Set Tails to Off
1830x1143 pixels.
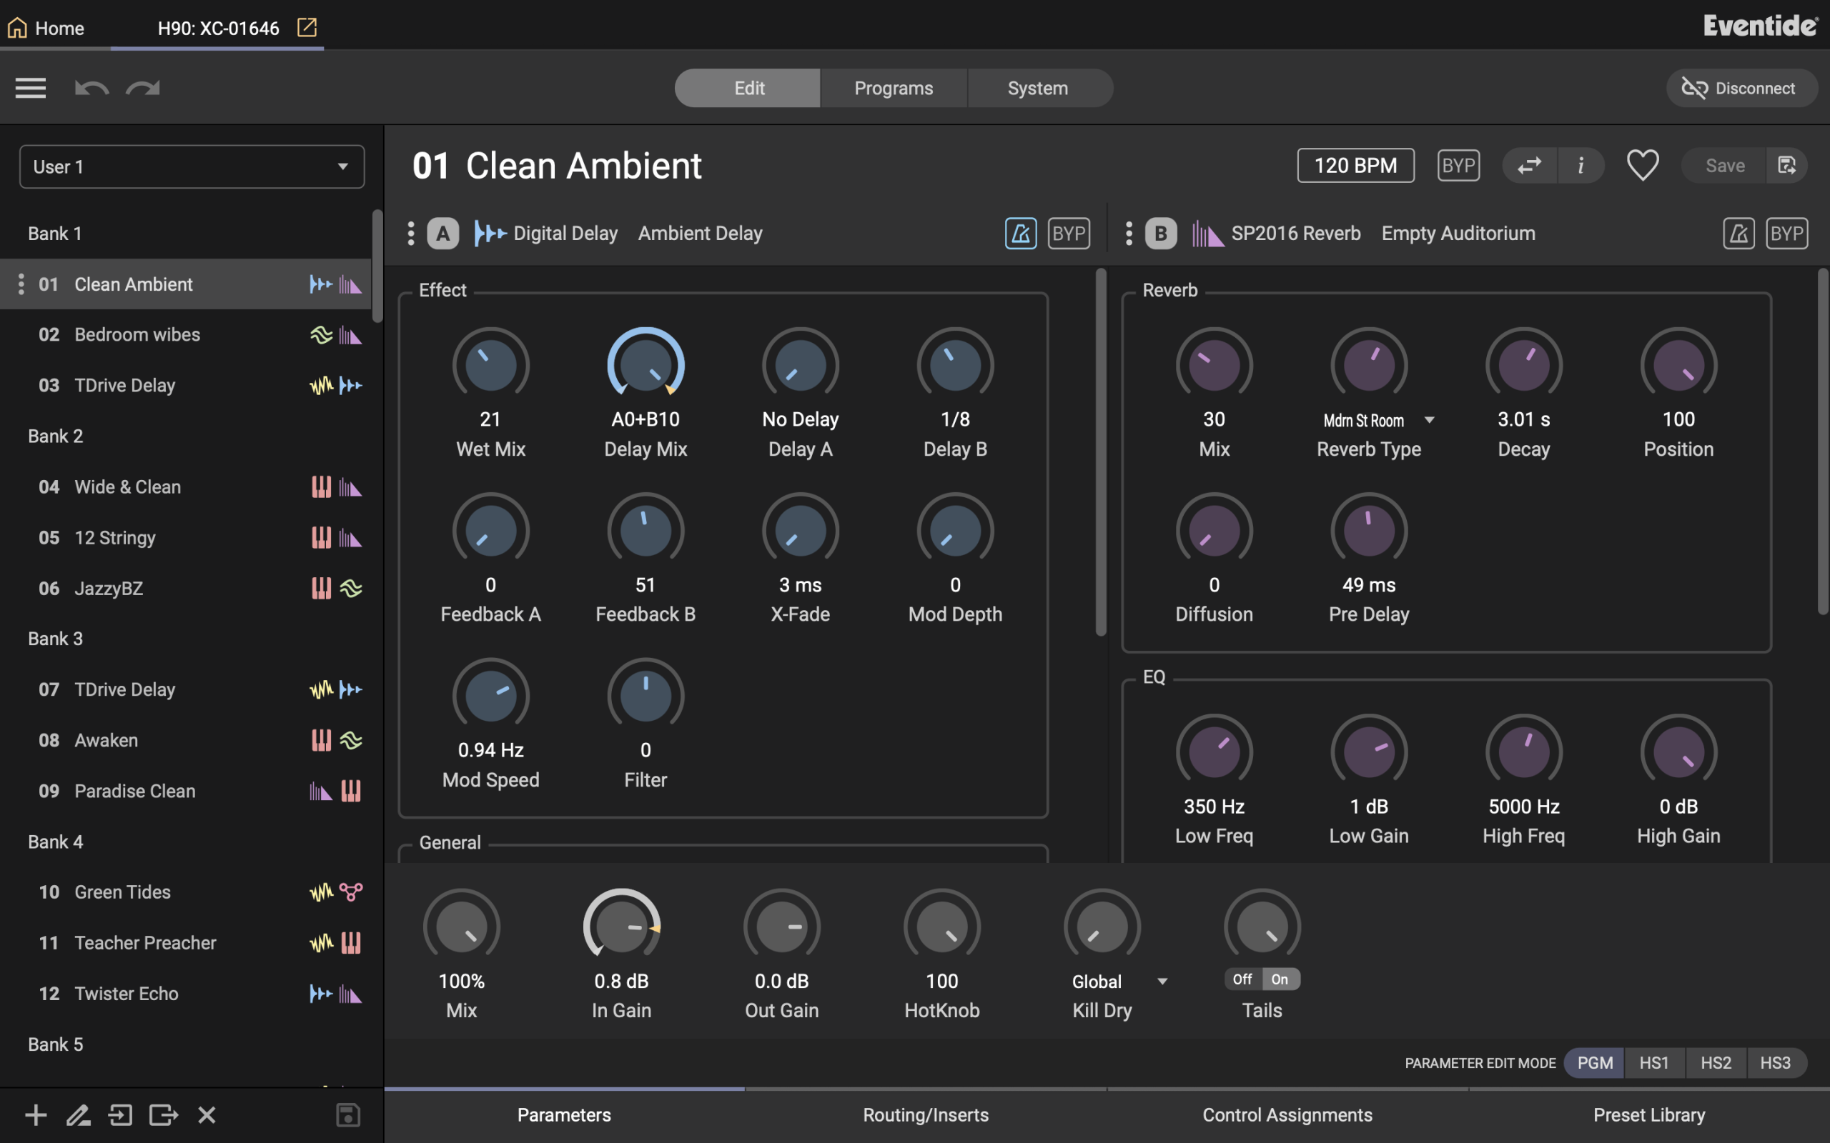(x=1242, y=979)
